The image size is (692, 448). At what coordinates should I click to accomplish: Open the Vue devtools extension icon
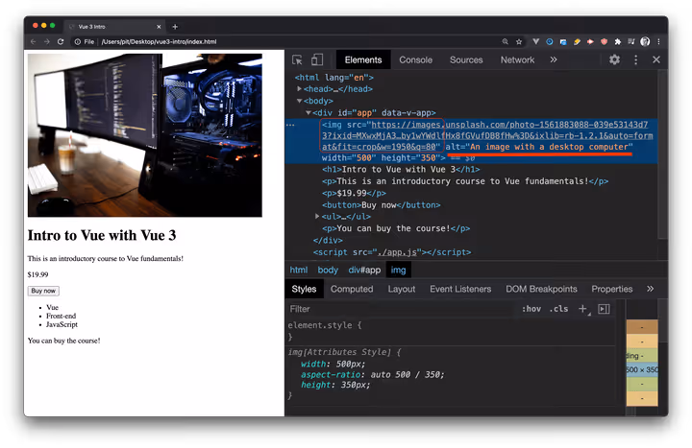(535, 41)
